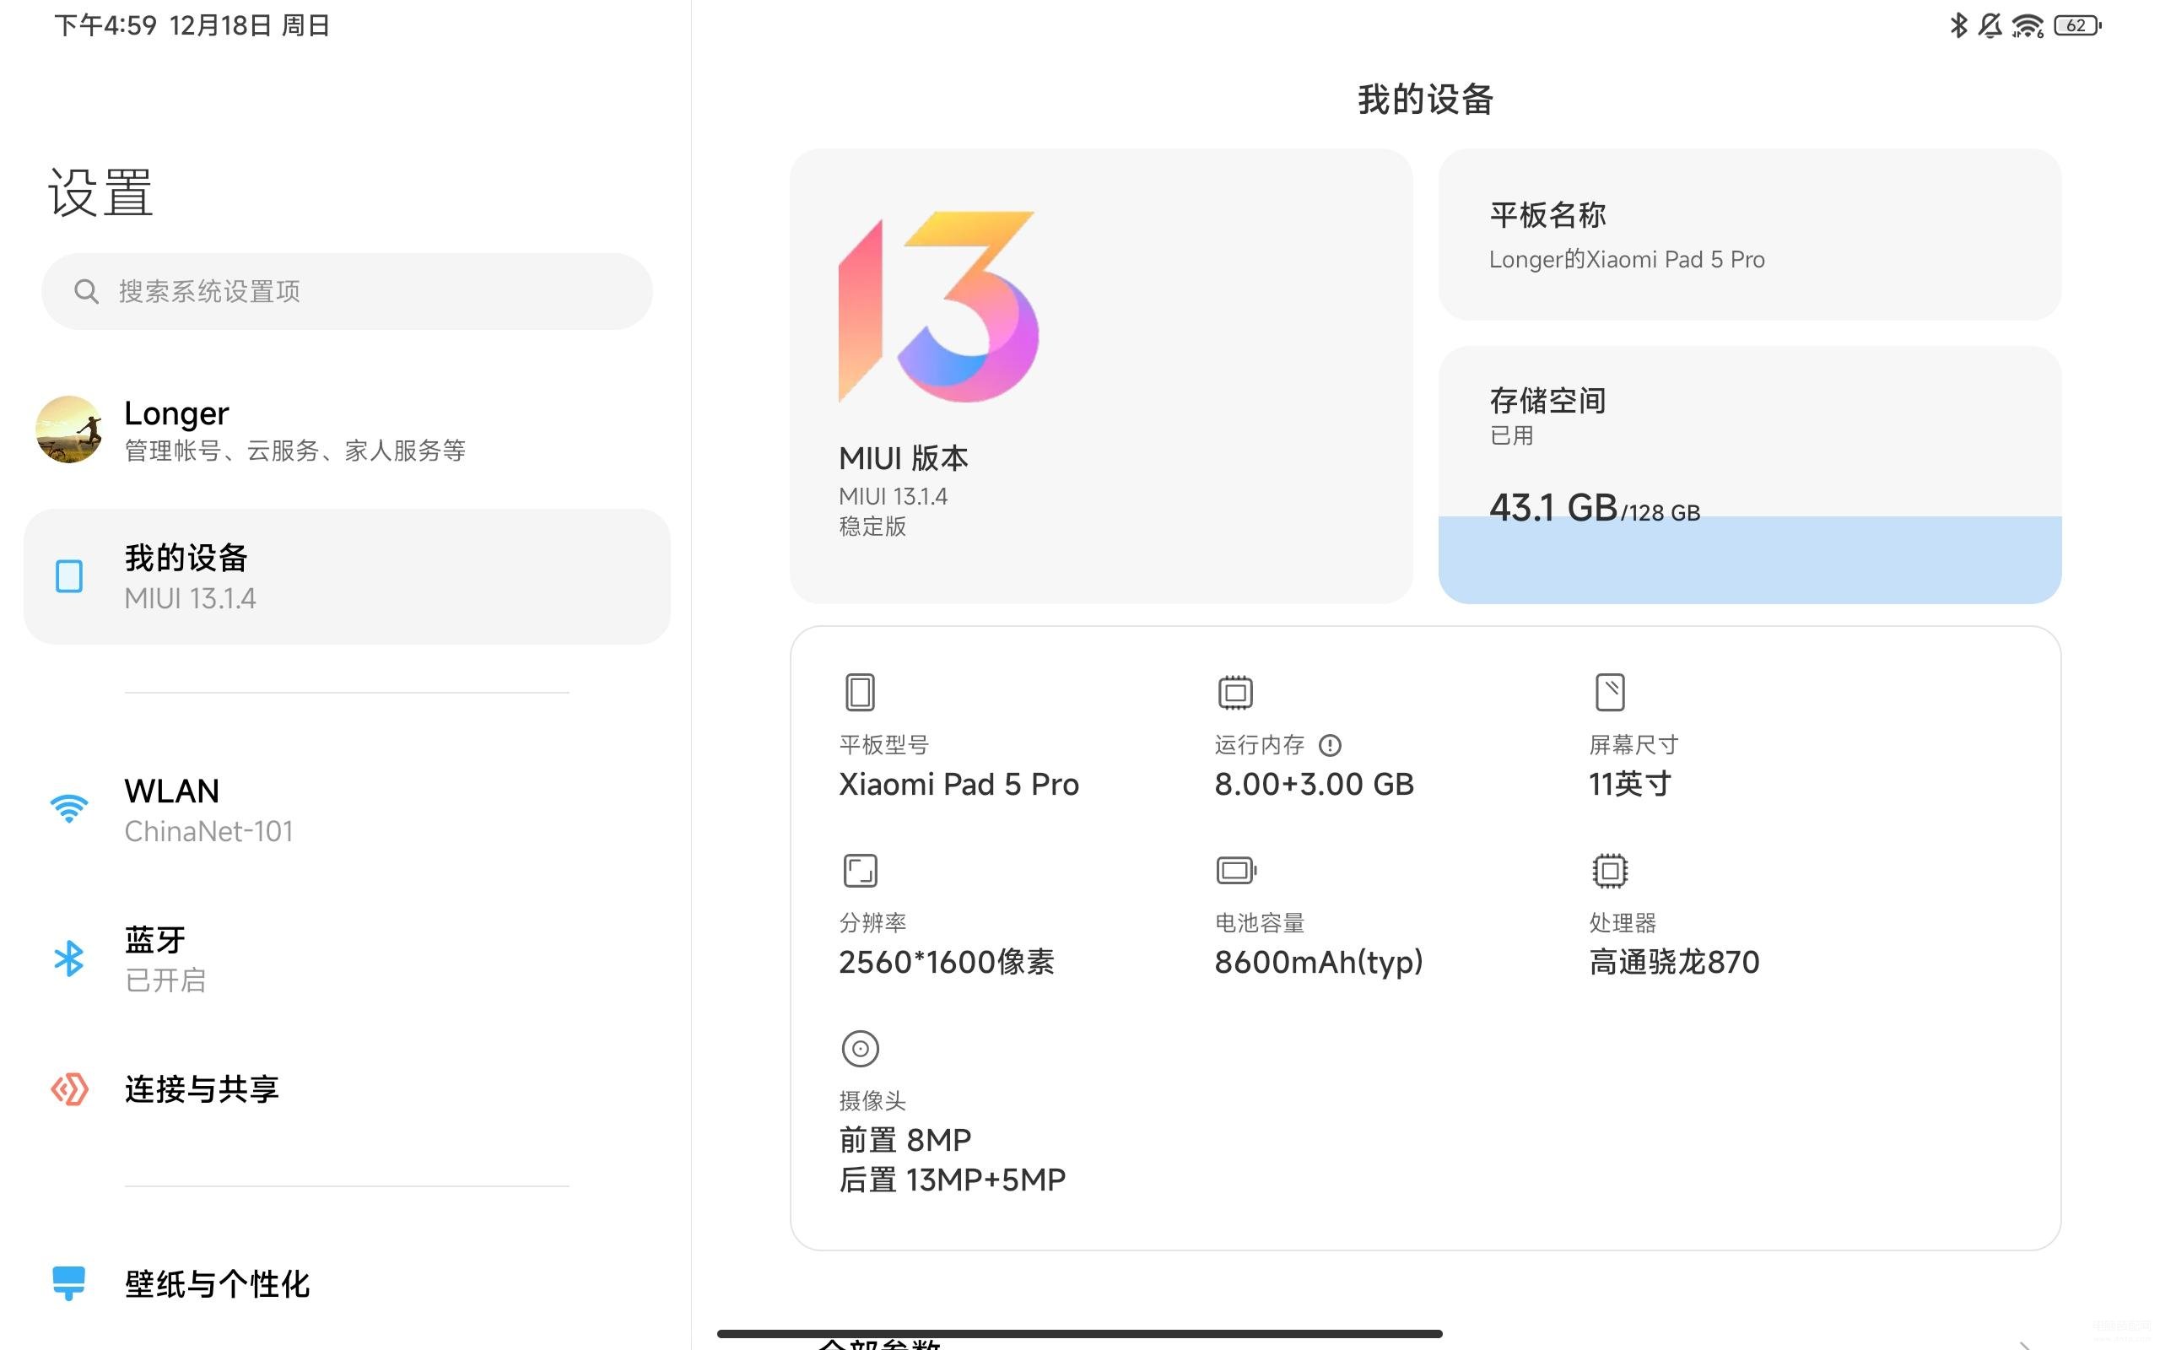Click 2560*1600像素 resolution value
Viewport: 2160px width, 1350px height.
pyautogui.click(x=946, y=962)
